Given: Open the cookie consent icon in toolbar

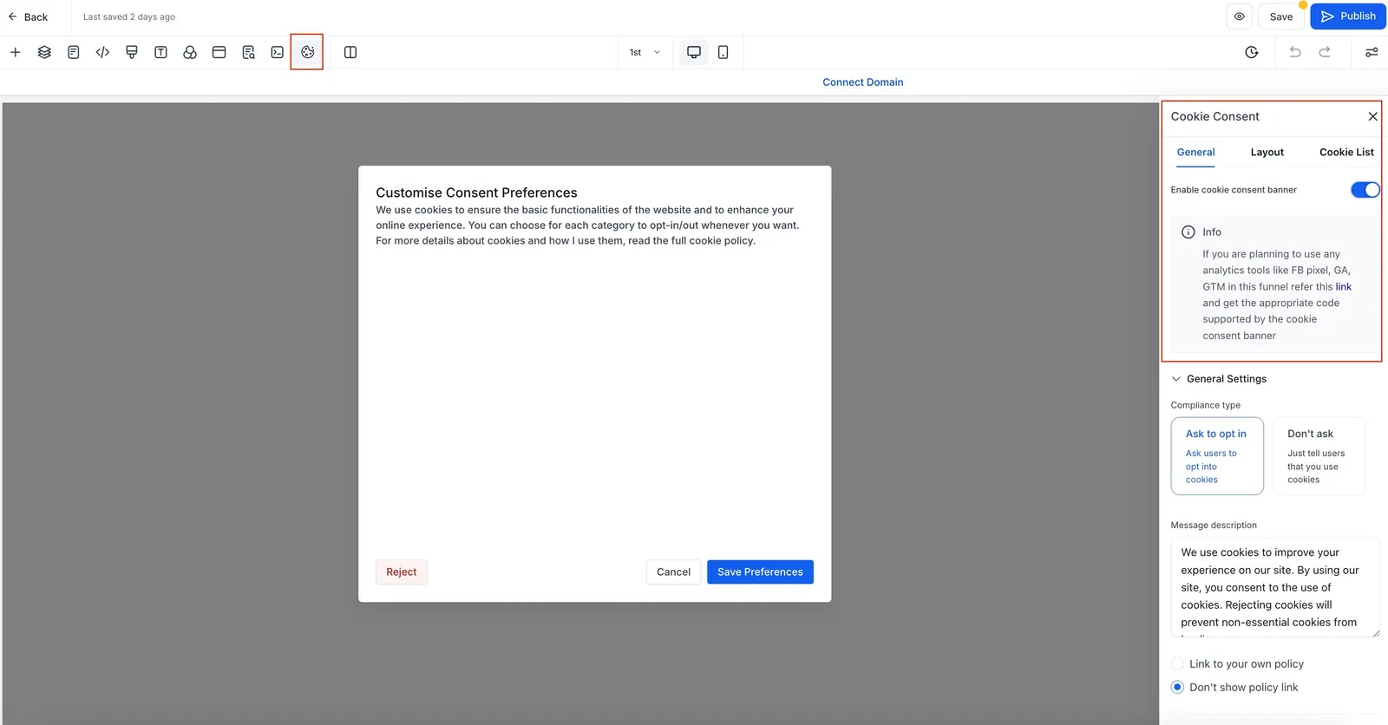Looking at the screenshot, I should pyautogui.click(x=307, y=52).
